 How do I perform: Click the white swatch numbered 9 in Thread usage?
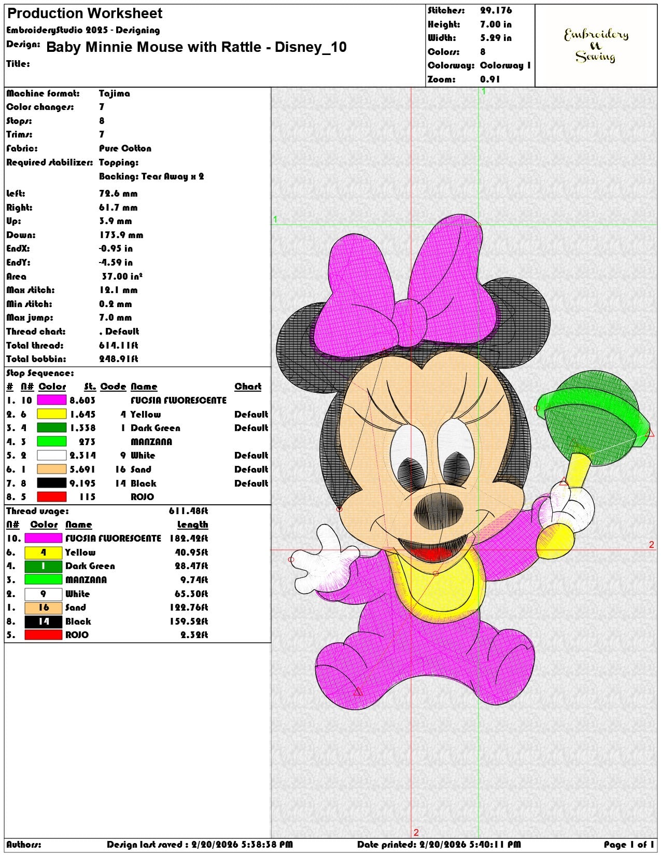click(44, 593)
